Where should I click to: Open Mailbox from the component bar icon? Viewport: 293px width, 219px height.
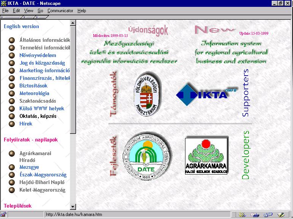255,214
